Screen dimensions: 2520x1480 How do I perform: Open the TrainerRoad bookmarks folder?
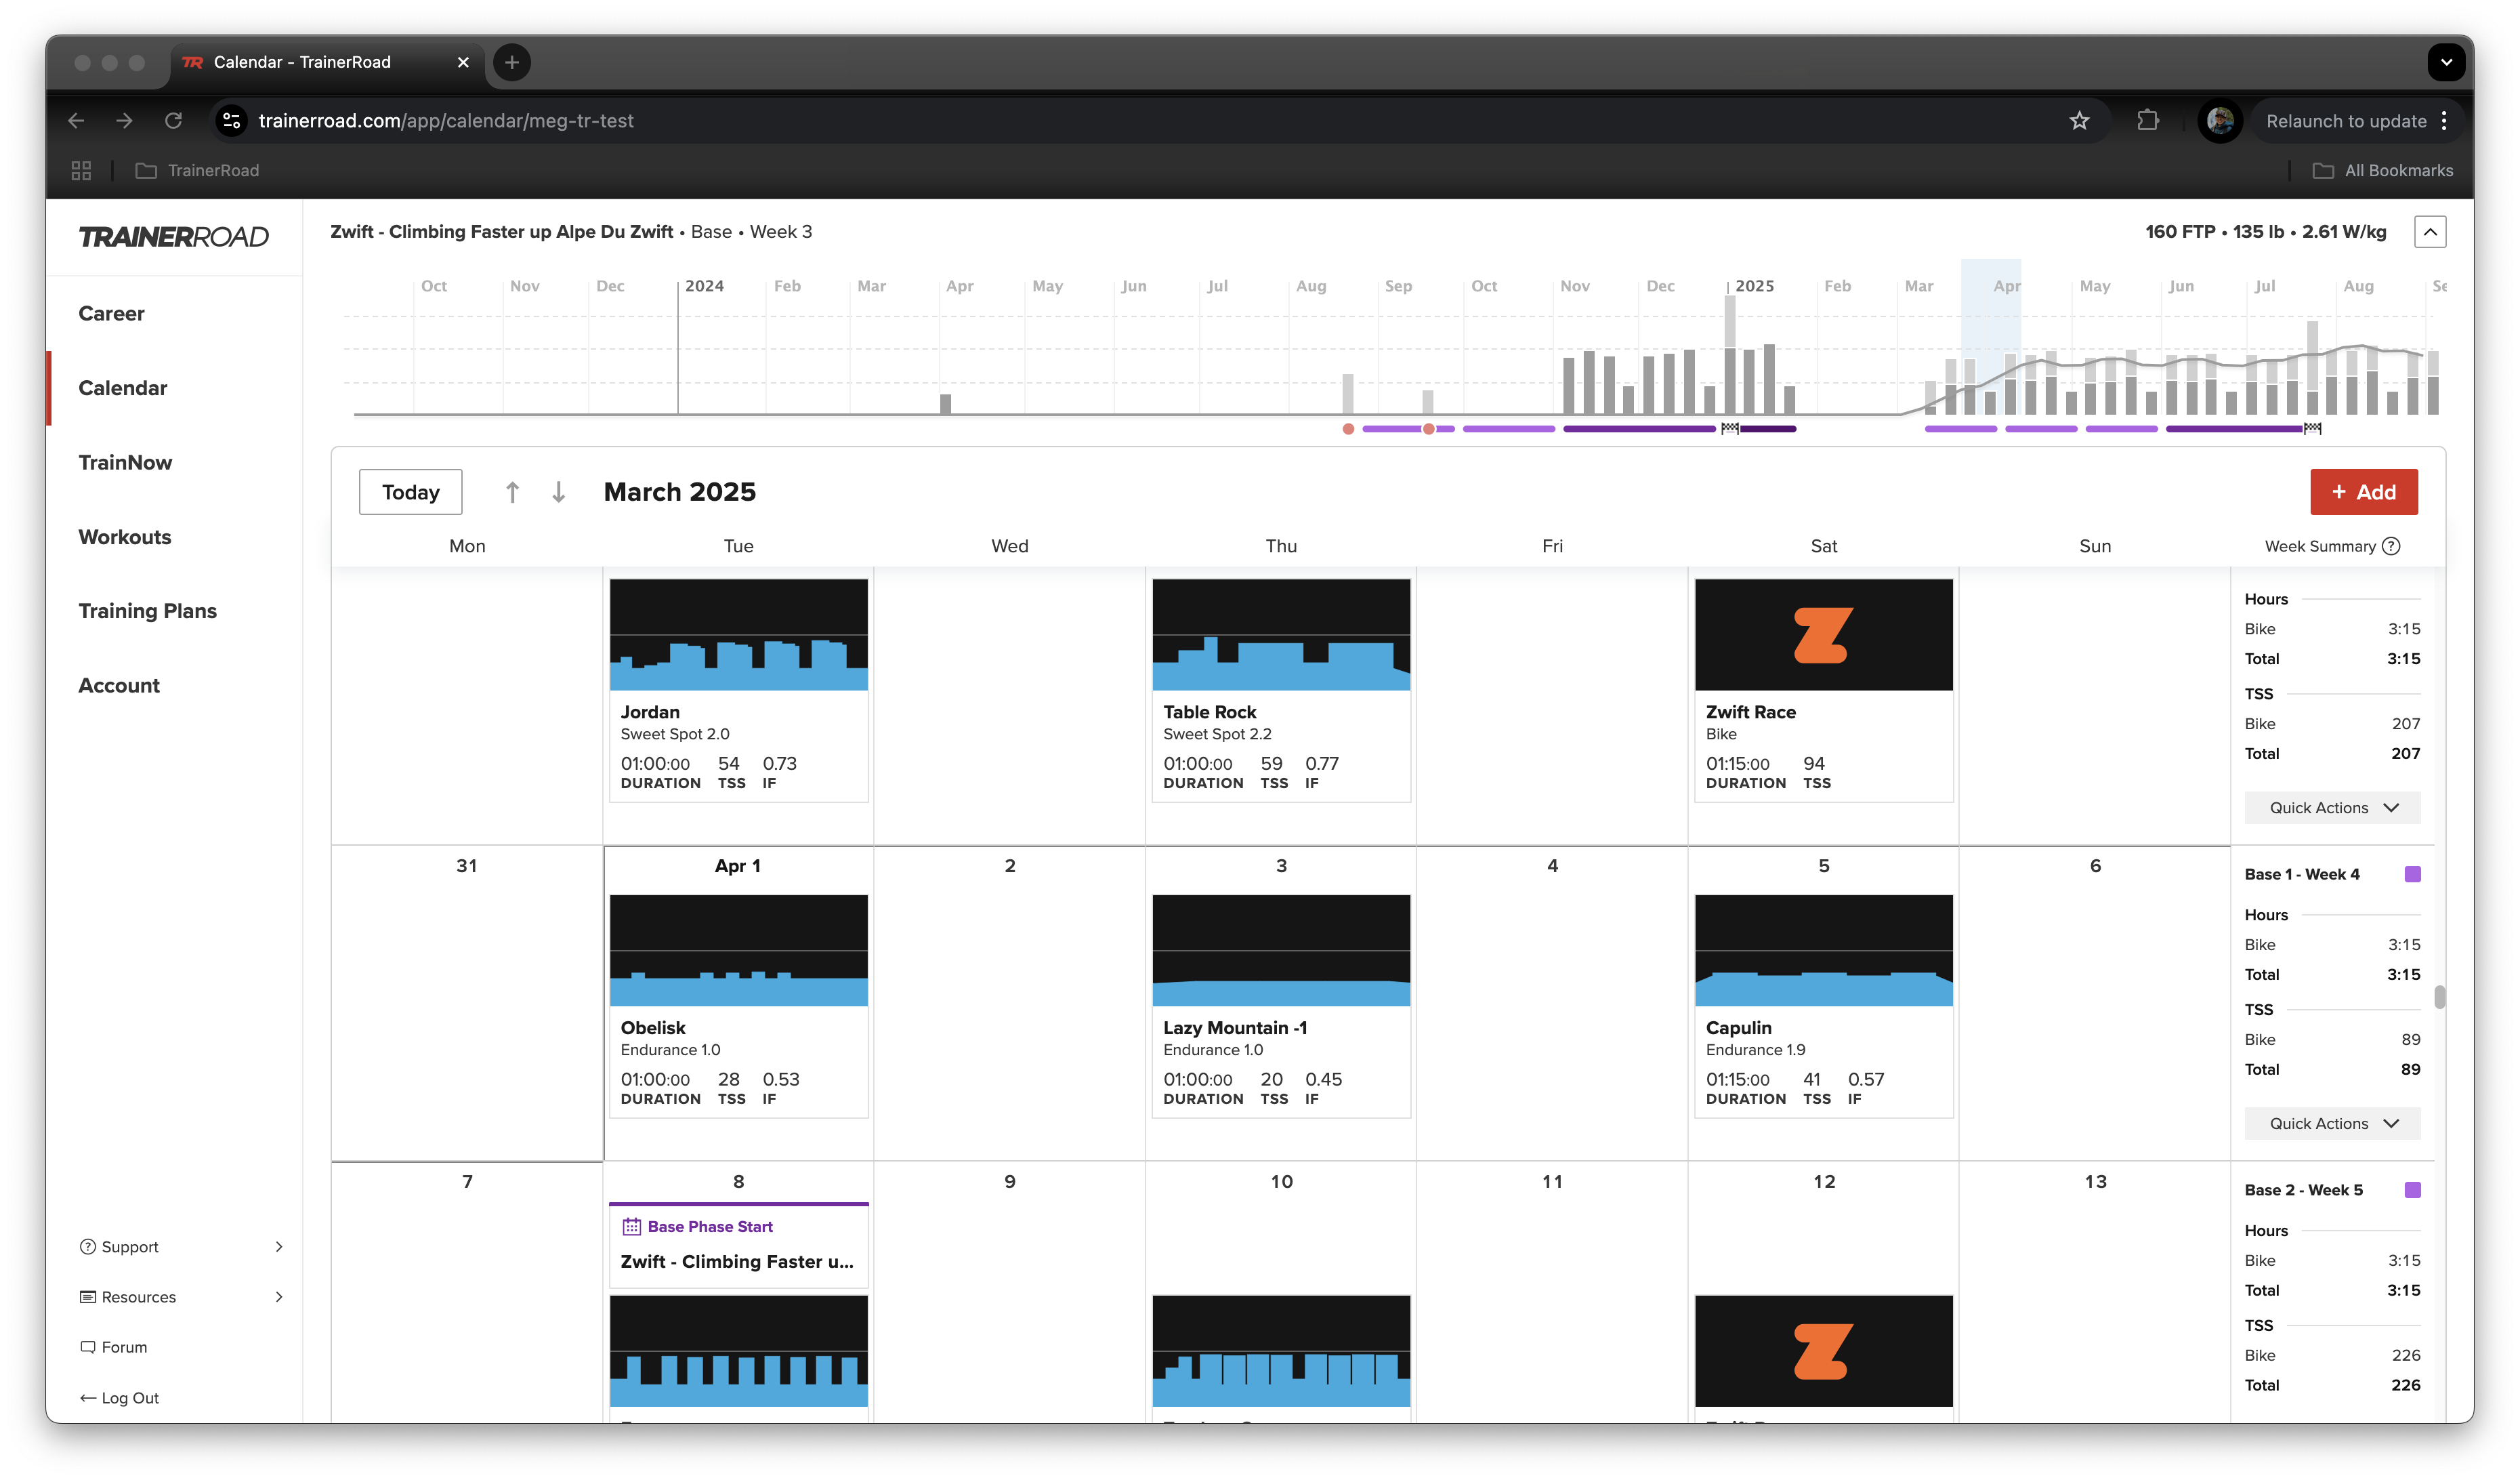coord(197,171)
